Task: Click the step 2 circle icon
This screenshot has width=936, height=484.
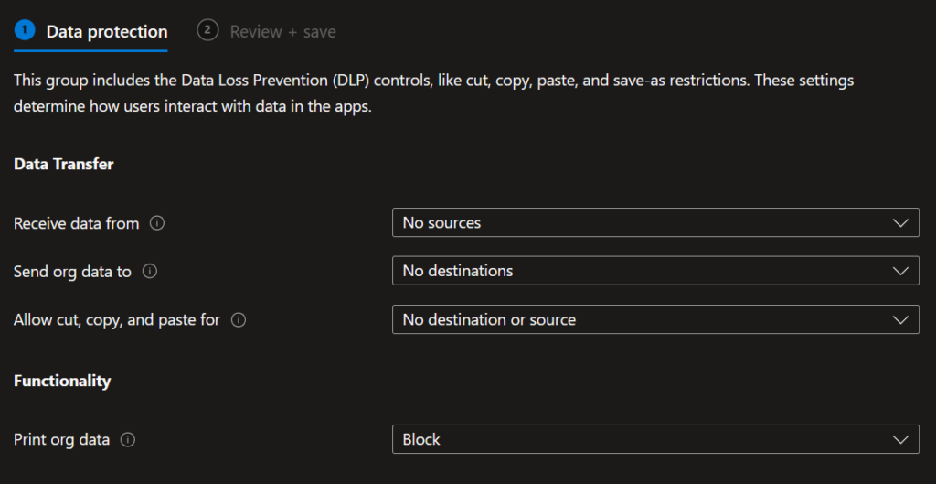Action: (x=207, y=30)
